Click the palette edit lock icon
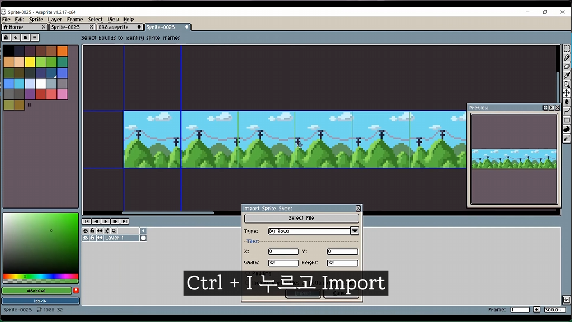 (6, 37)
